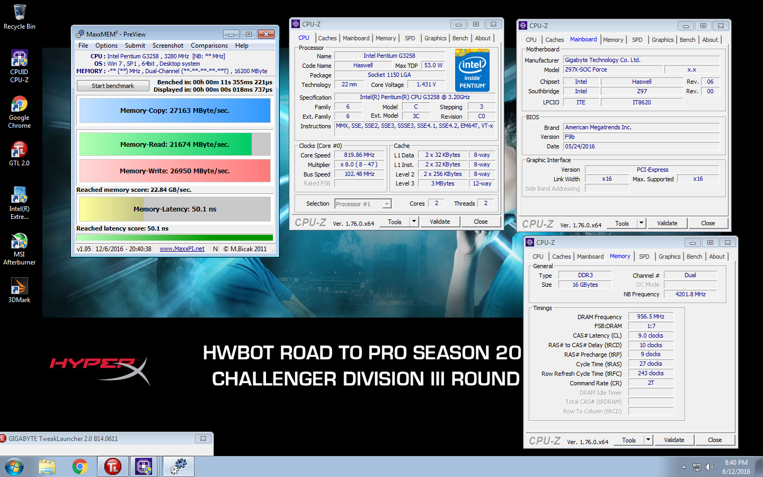
Task: Open the Submit menu in MaxxMEM
Action: click(x=135, y=46)
